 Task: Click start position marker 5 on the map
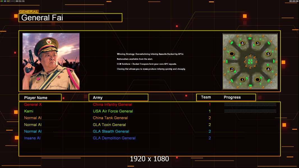click(268, 54)
